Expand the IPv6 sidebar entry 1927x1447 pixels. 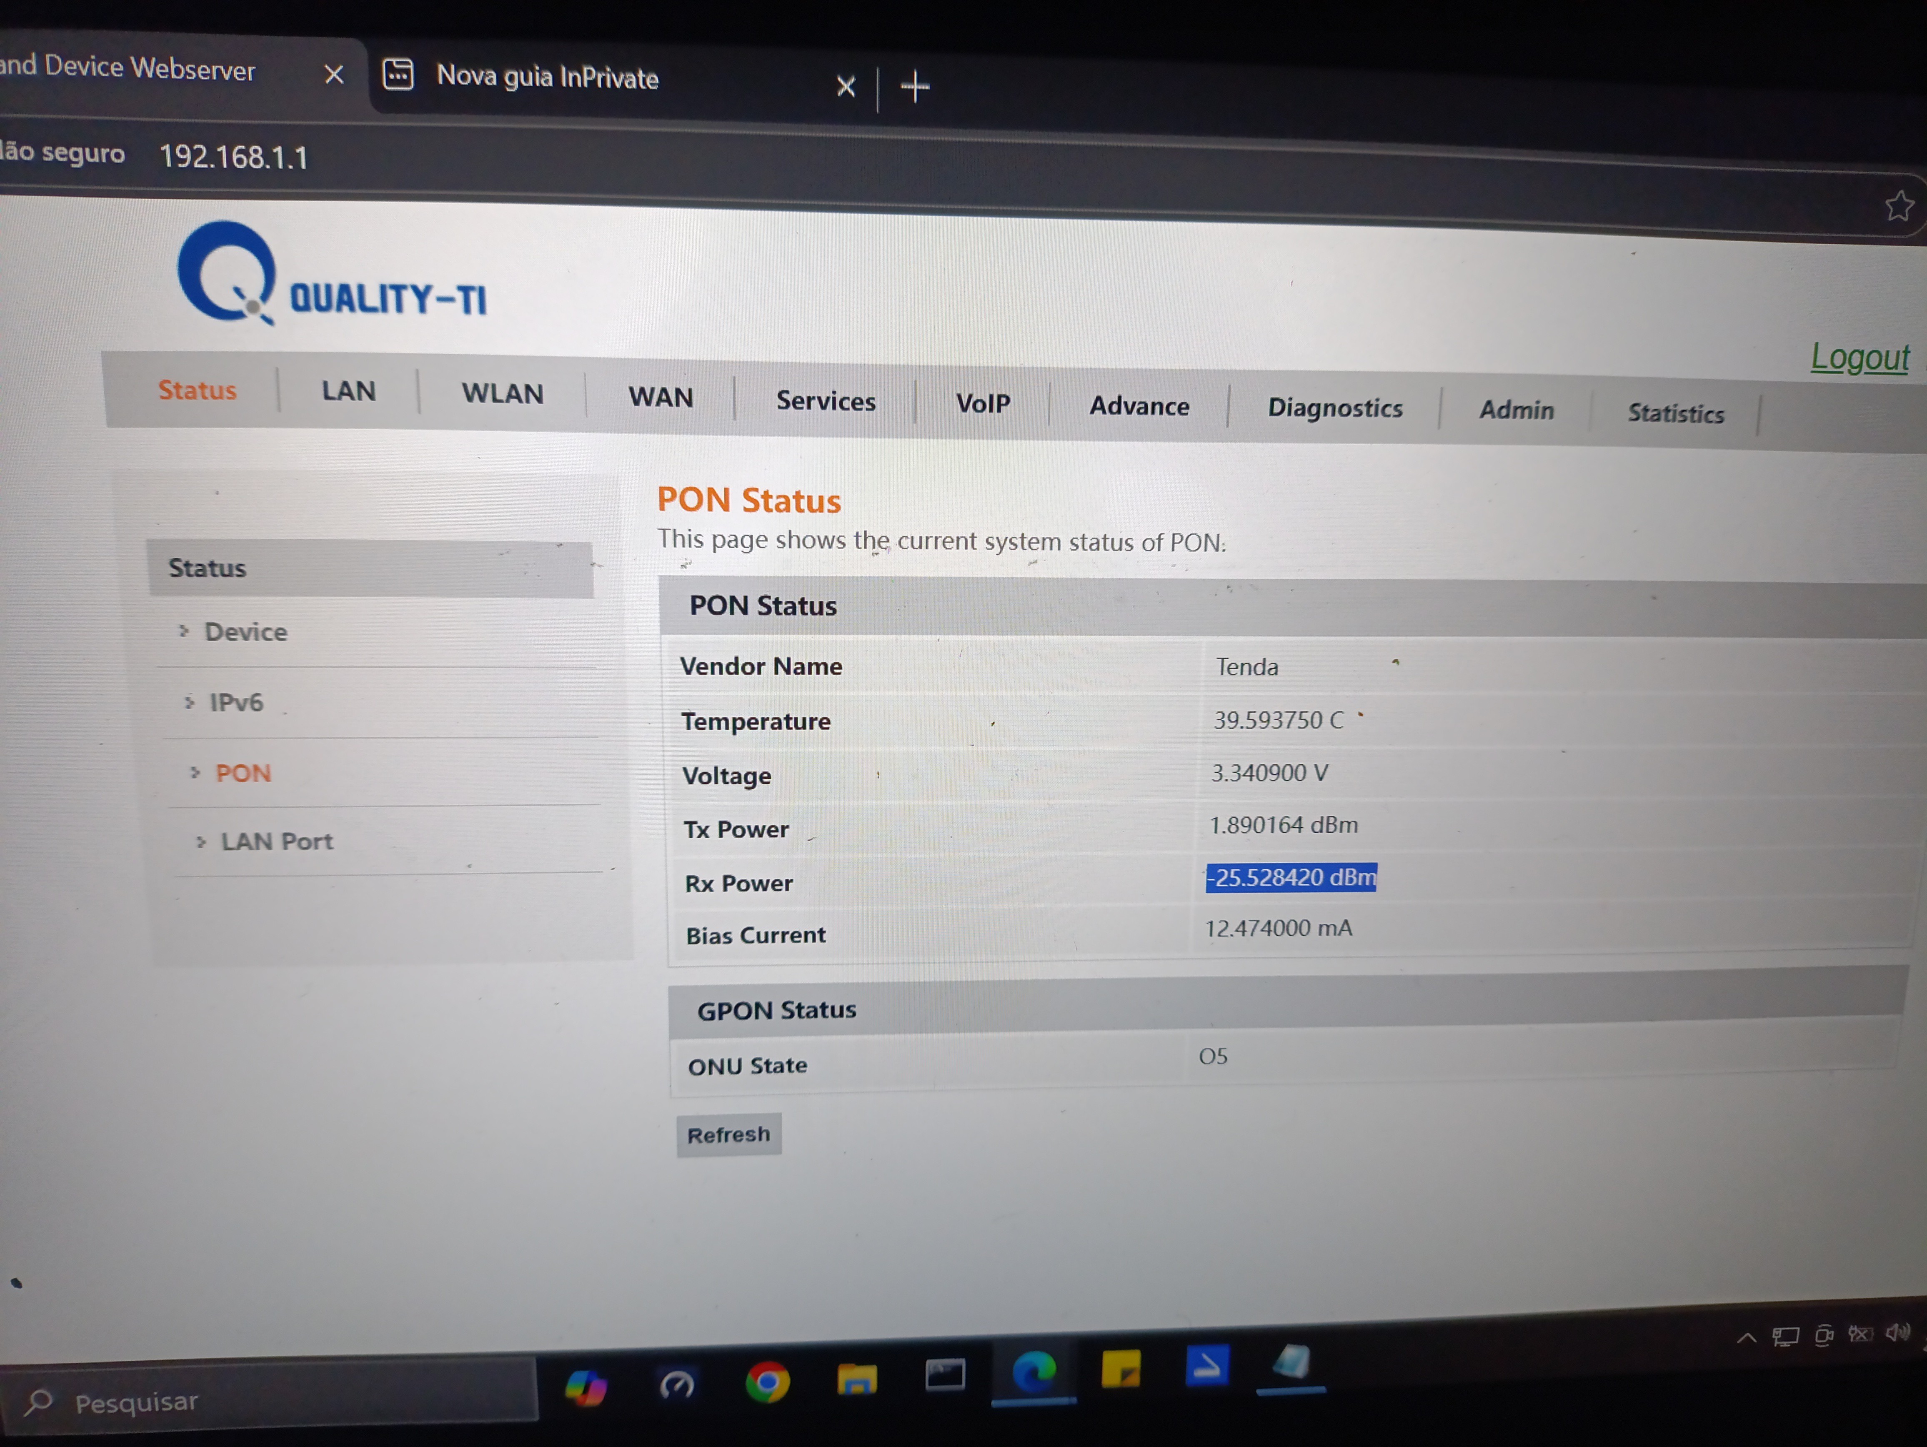pos(236,702)
